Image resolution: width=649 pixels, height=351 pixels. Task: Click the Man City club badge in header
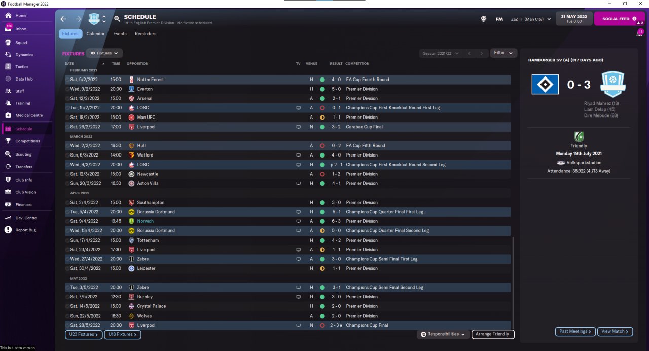click(x=94, y=19)
